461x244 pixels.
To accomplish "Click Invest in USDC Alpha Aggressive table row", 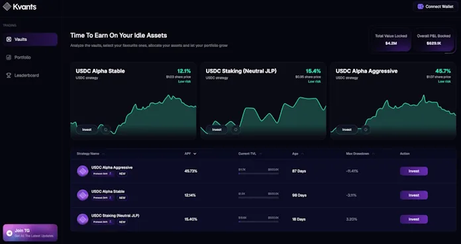I will click(414, 171).
